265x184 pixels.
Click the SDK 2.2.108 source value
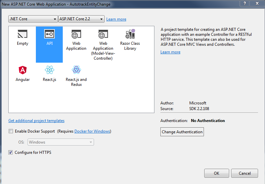click(199, 109)
